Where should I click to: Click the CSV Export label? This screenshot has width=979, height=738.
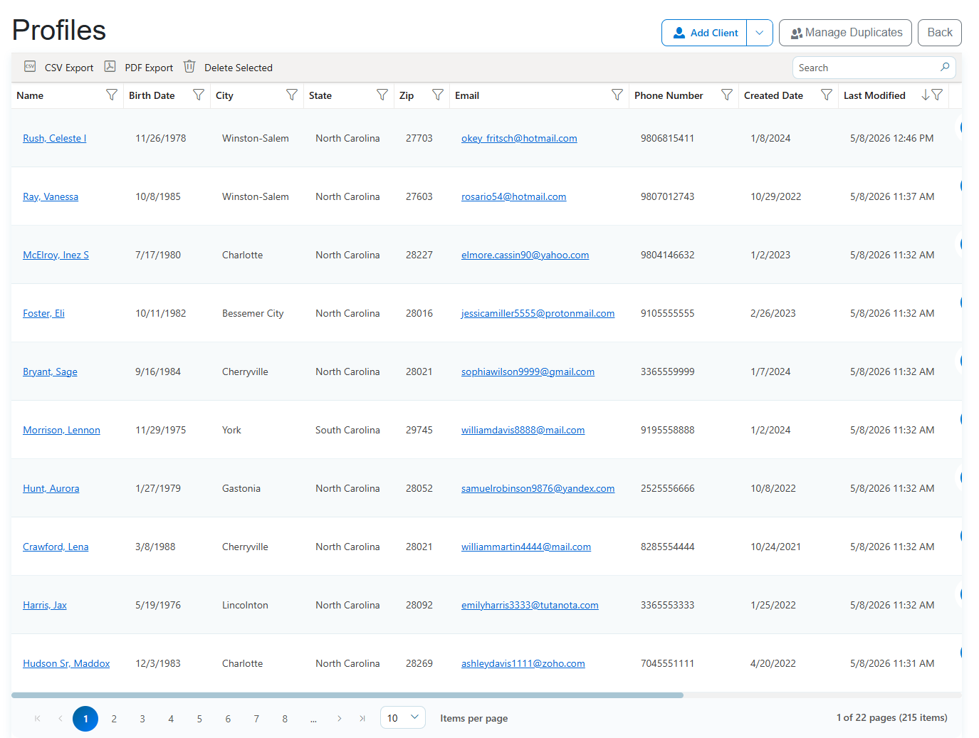coord(69,68)
